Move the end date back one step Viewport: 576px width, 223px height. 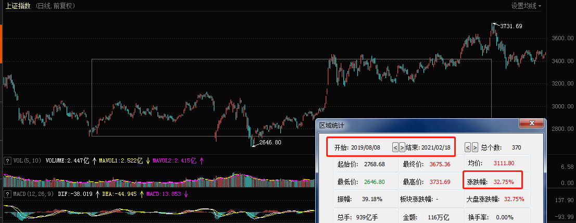468,147
